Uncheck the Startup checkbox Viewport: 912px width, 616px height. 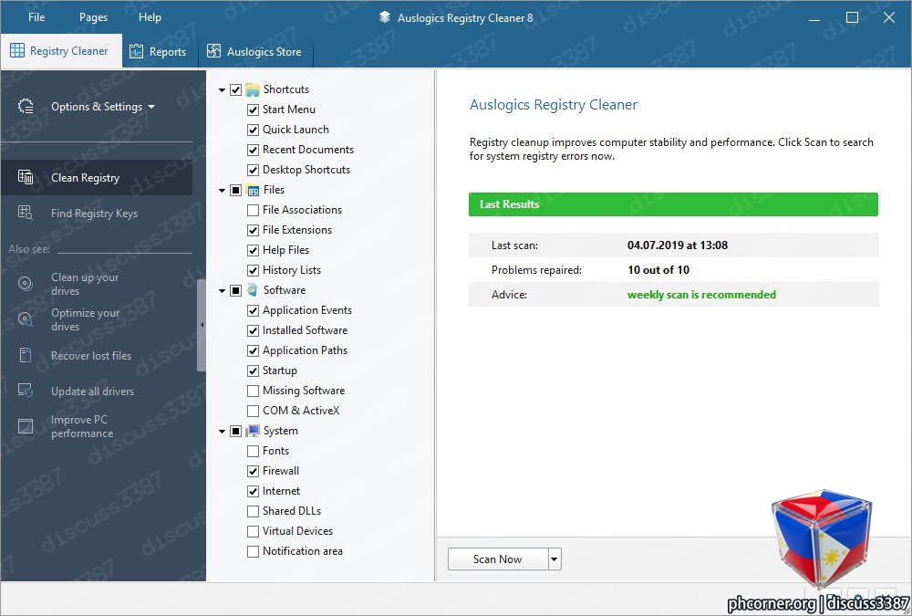(253, 371)
